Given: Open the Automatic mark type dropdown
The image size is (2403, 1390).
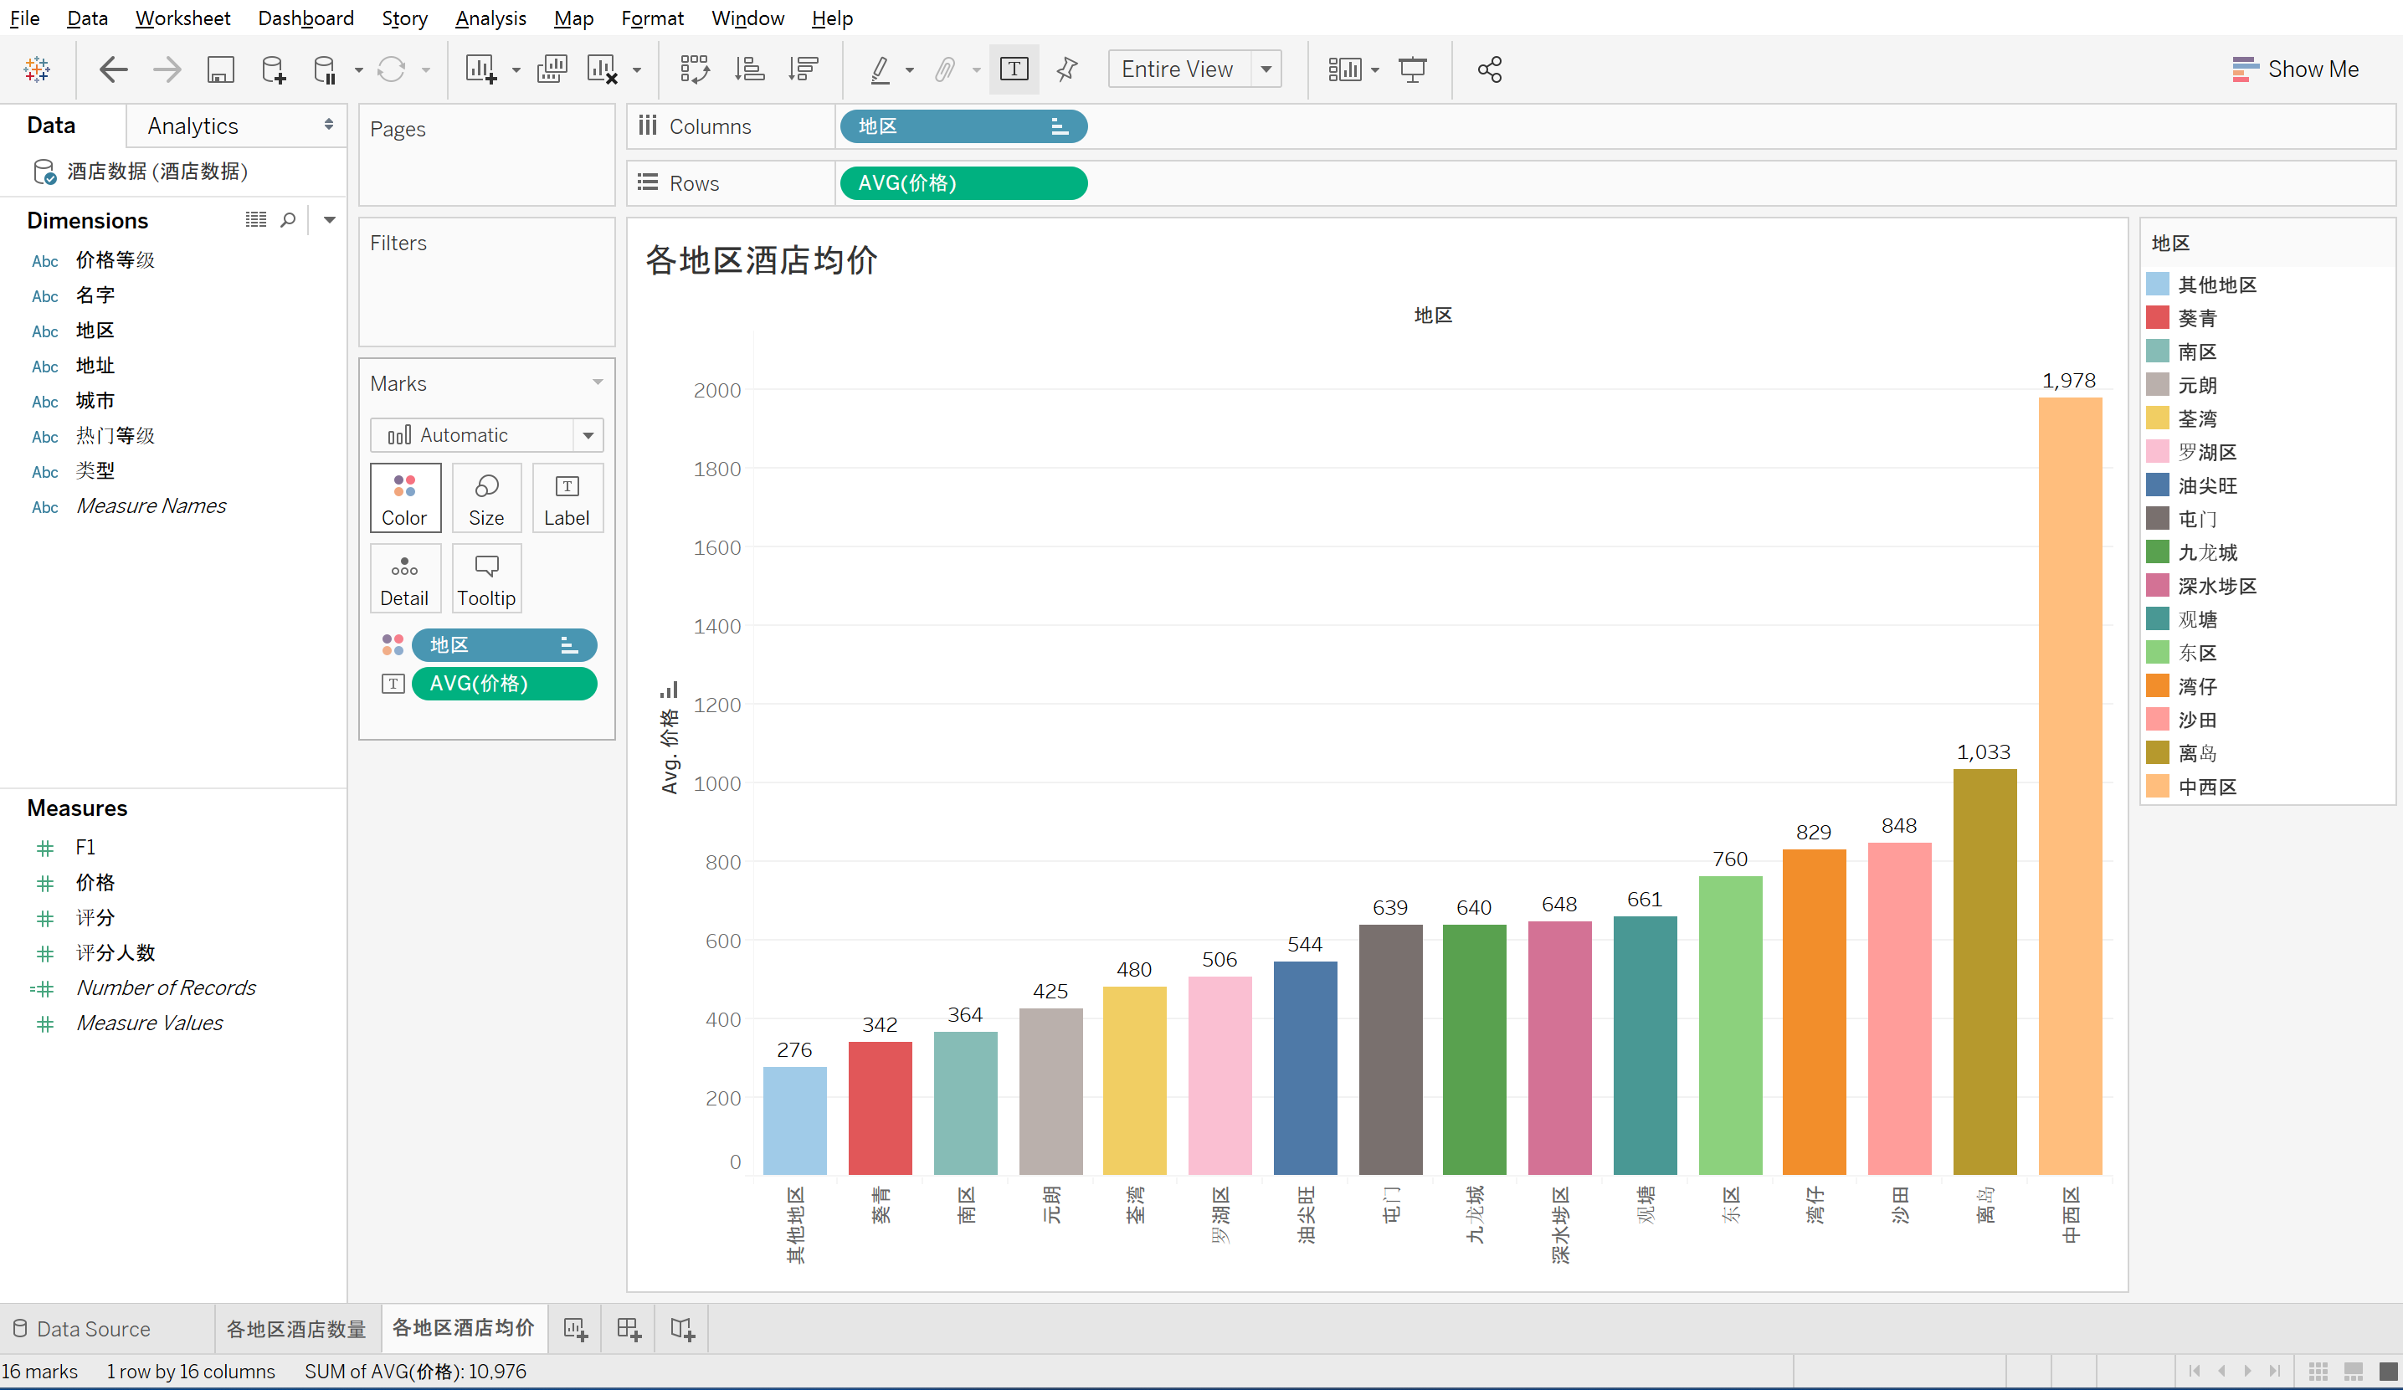Looking at the screenshot, I should coord(588,436).
